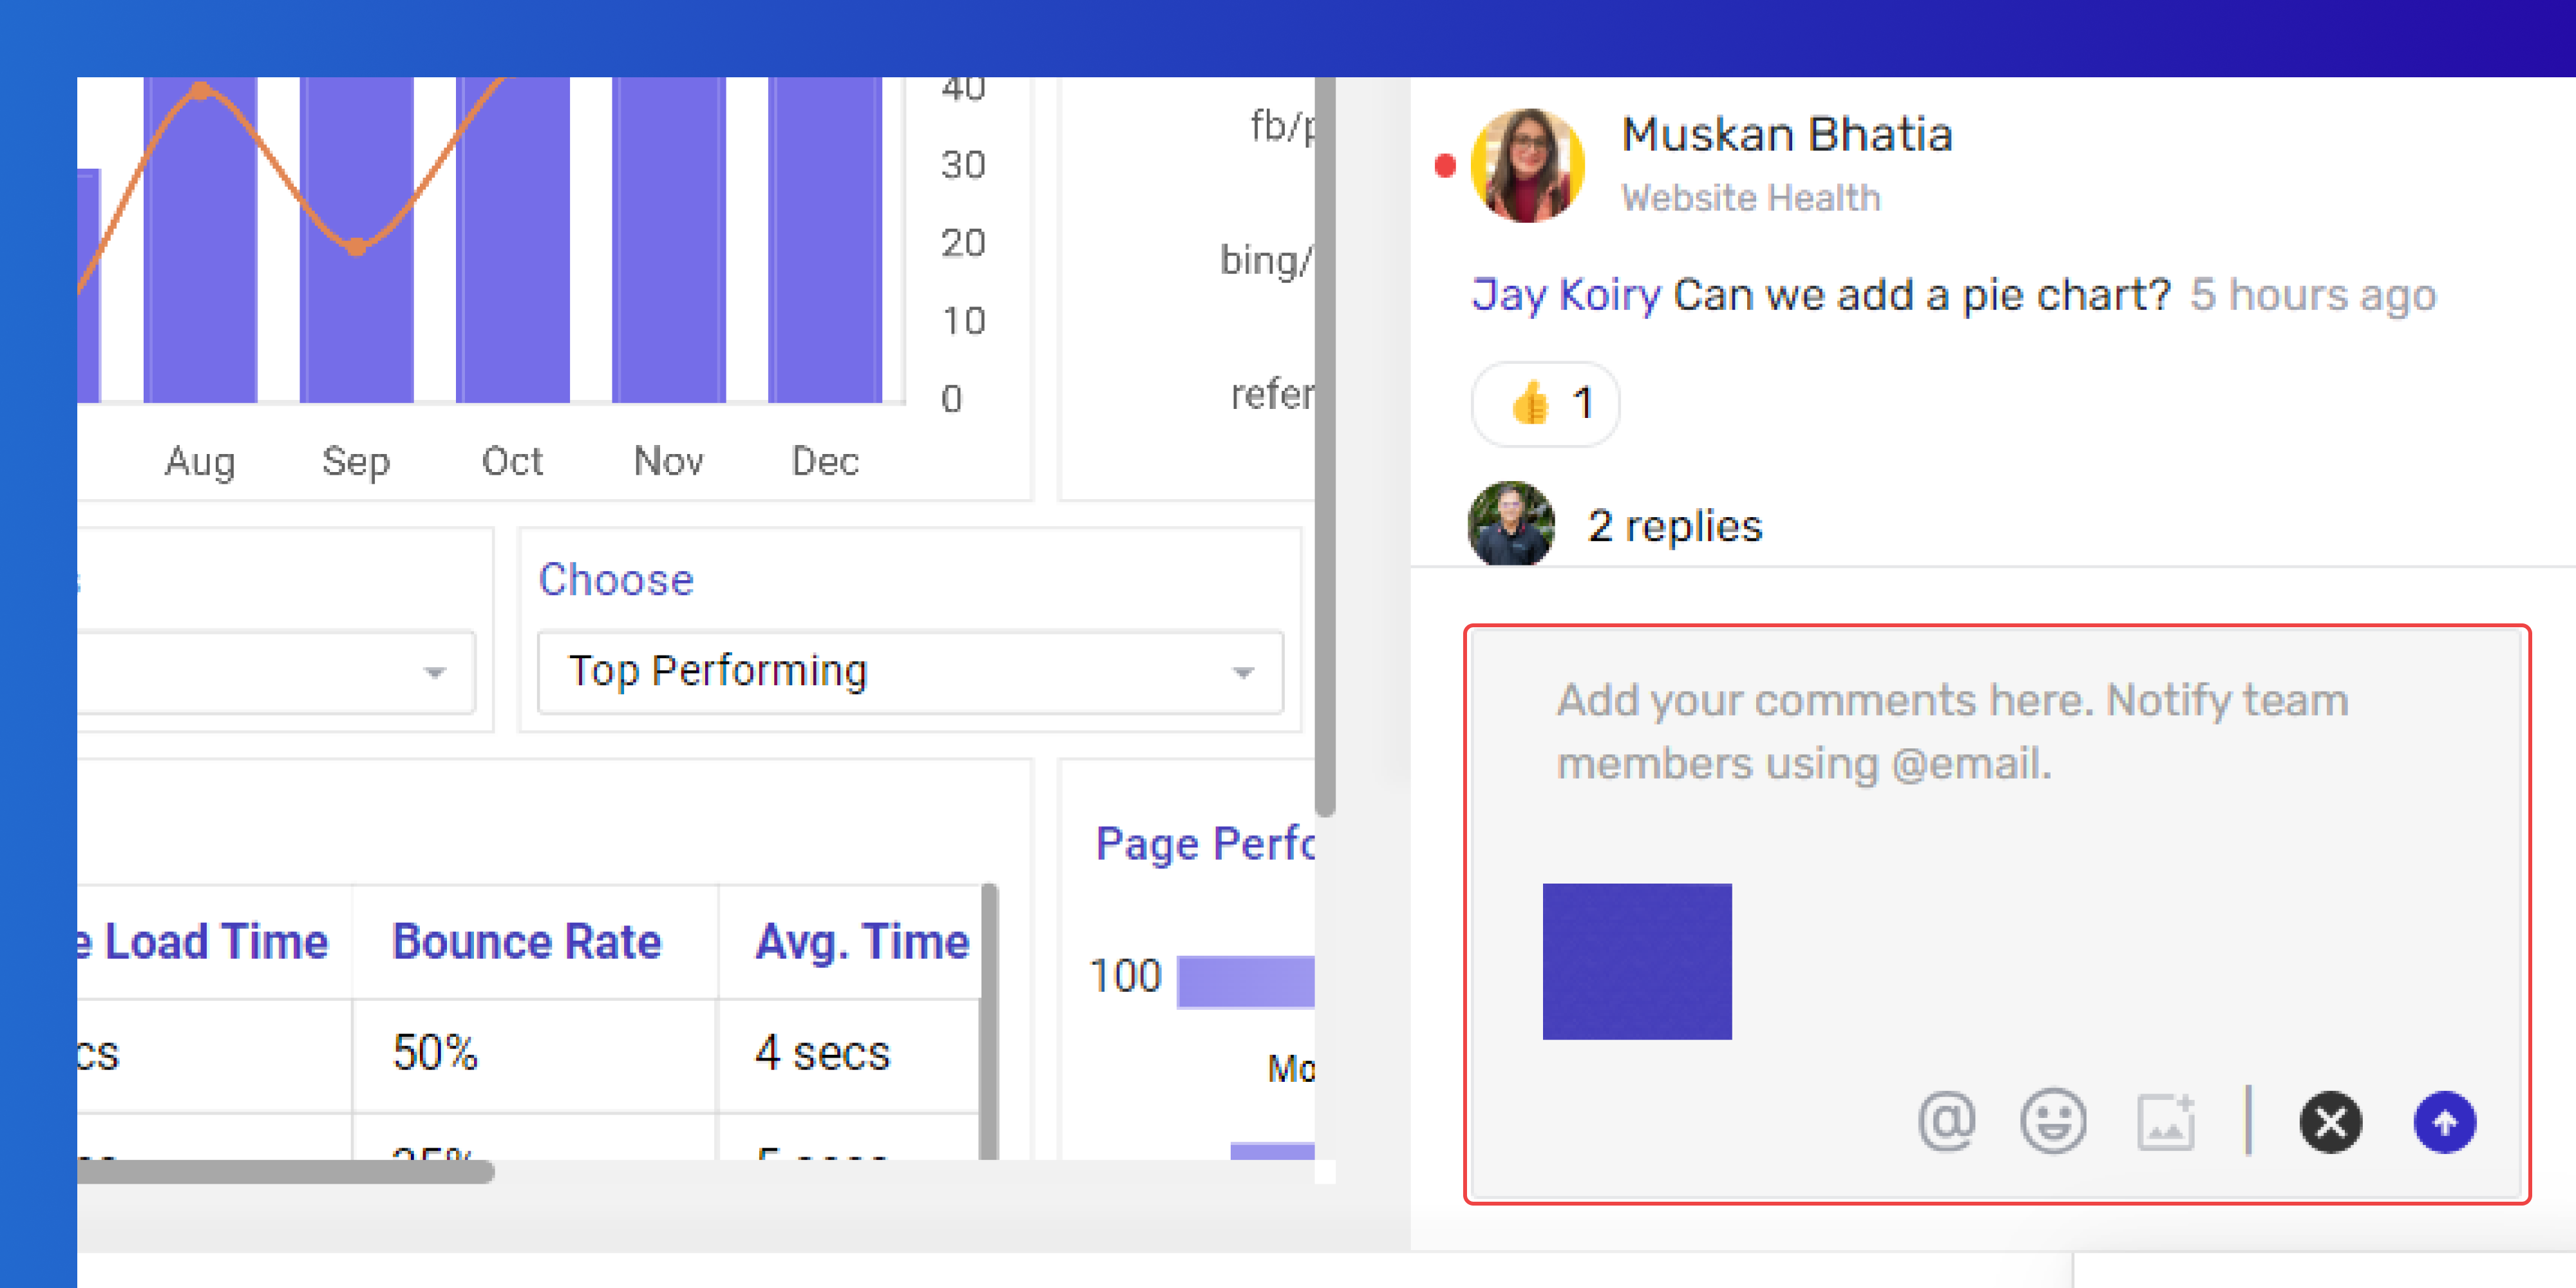Click the Muskan Bhatia author name

tap(1786, 134)
